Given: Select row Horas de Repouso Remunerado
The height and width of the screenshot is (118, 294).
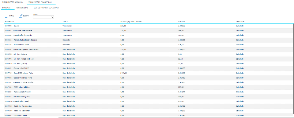Looking at the screenshot, I should click(x=148, y=49).
